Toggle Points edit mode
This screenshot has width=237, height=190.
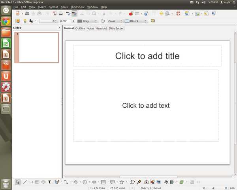coord(132,182)
